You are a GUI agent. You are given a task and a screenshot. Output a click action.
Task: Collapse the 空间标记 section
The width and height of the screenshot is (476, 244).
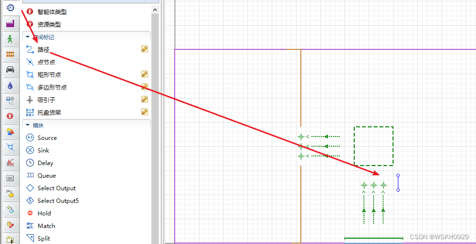28,37
